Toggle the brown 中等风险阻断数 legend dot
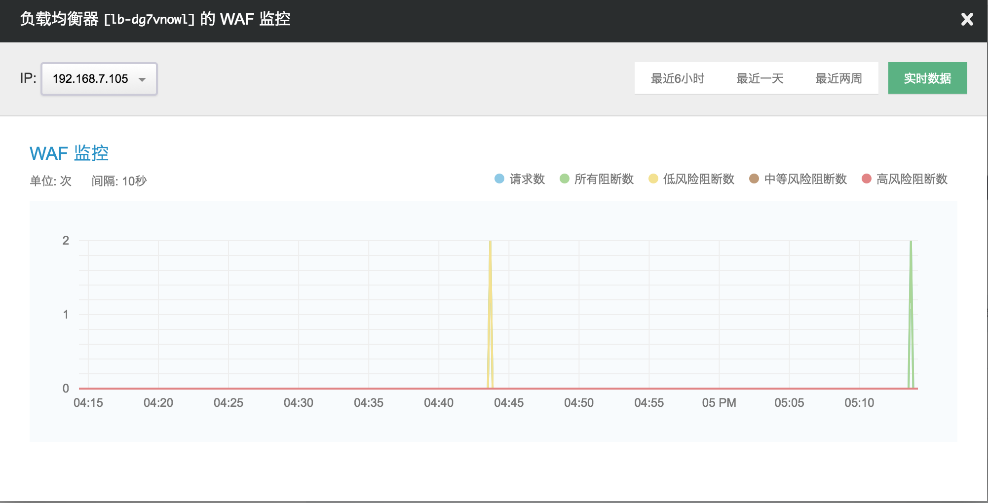Screen dimensions: 988x503 click(x=754, y=179)
